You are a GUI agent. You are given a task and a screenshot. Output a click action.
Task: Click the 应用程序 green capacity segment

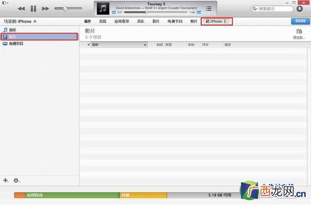coord(72,195)
